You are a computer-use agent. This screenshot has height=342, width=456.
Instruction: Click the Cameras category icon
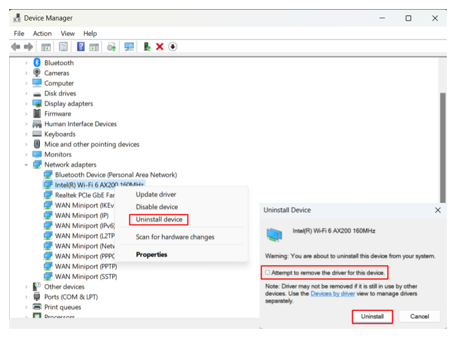[37, 73]
